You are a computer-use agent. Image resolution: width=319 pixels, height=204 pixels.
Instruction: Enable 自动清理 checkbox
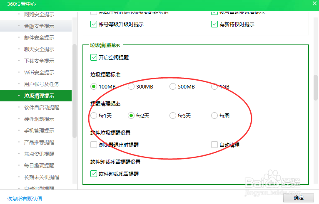click(214, 145)
